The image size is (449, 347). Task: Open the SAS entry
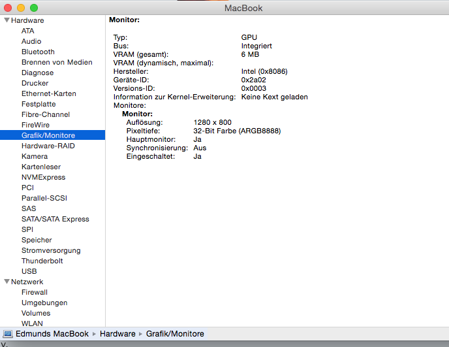(29, 208)
